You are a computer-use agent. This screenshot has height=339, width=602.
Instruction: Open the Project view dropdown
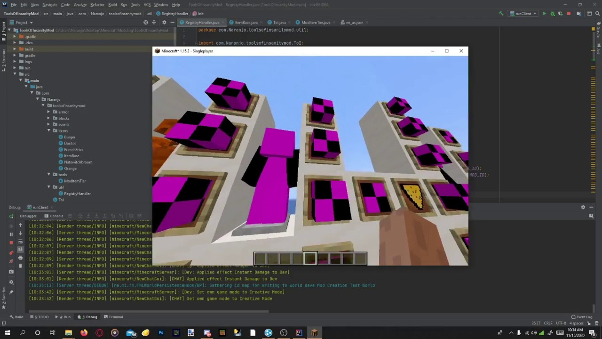pyautogui.click(x=21, y=22)
